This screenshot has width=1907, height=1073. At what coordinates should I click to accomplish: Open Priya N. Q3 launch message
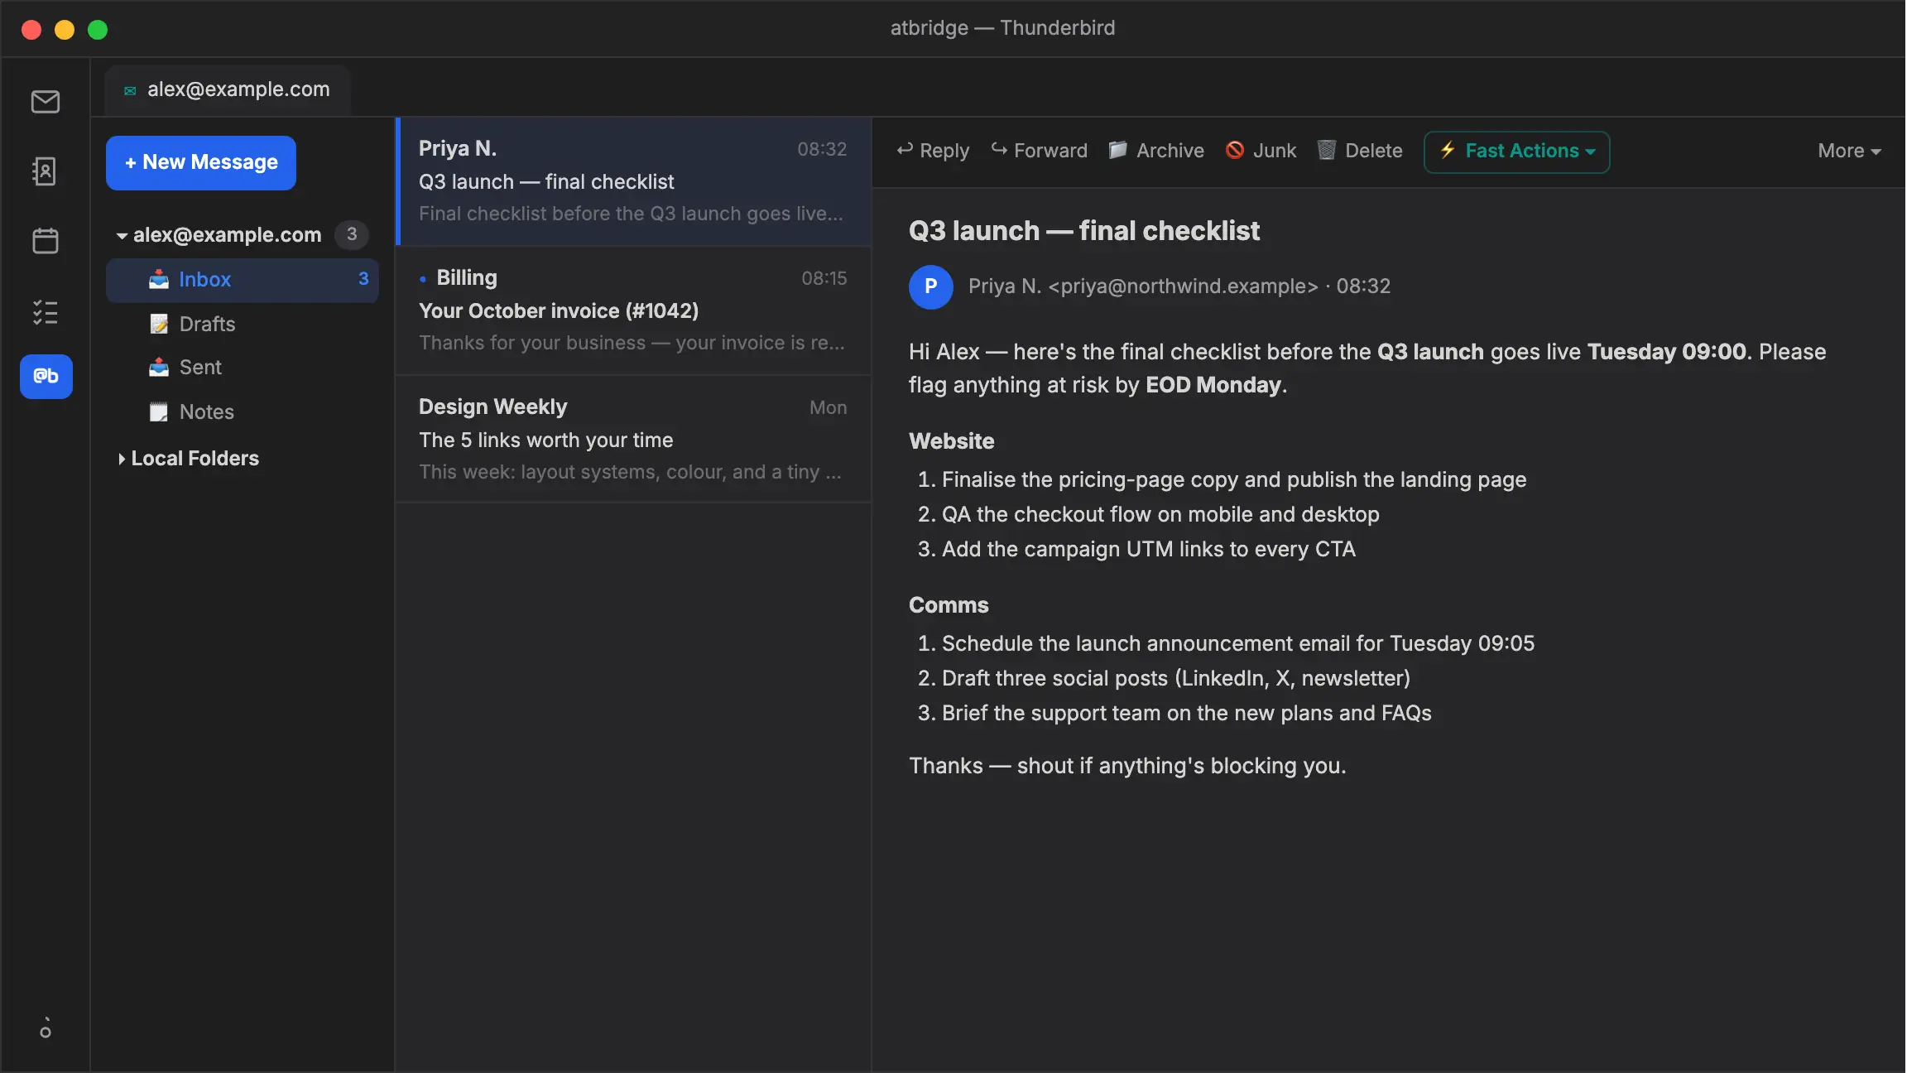pos(633,181)
